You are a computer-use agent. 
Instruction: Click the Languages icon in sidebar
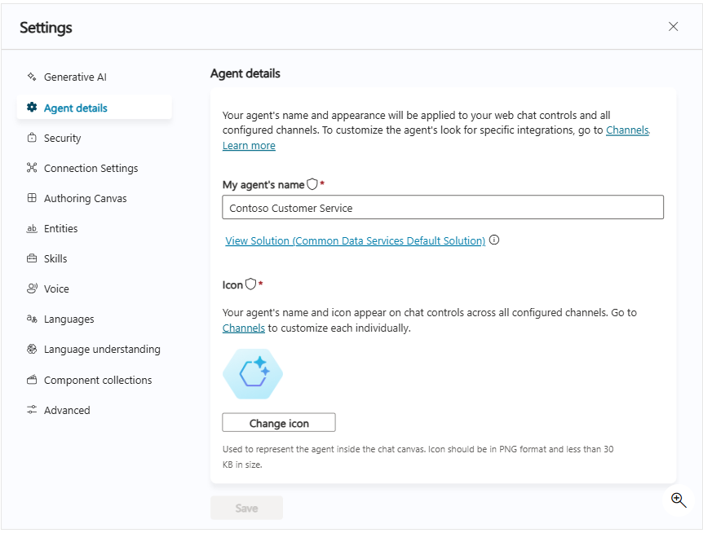pyautogui.click(x=32, y=319)
